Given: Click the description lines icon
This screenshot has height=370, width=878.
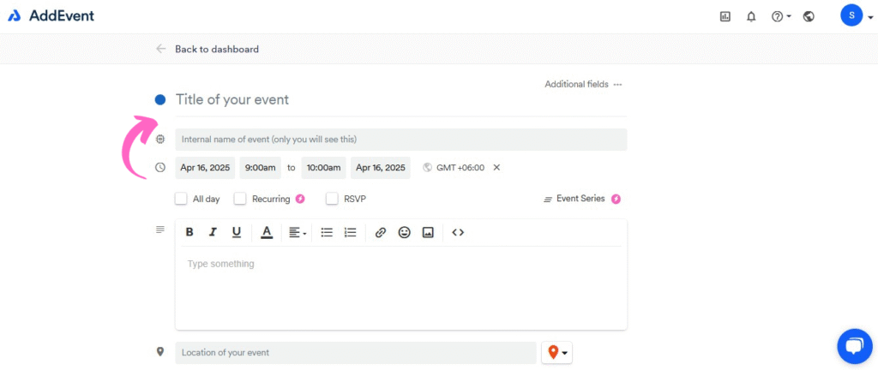Looking at the screenshot, I should coord(160,230).
